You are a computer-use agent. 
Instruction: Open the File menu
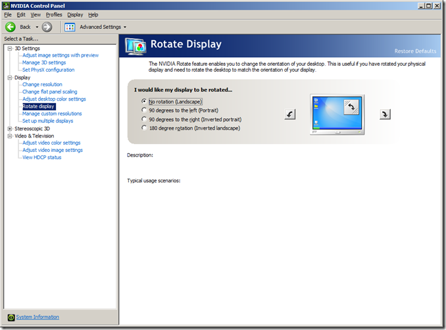pyautogui.click(x=8, y=14)
